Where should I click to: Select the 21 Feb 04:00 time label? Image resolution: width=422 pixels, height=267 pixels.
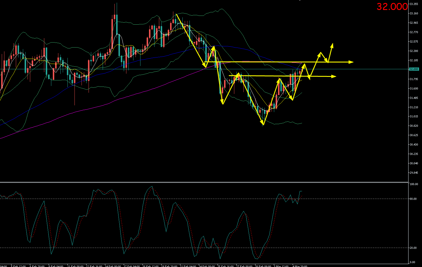(188, 266)
